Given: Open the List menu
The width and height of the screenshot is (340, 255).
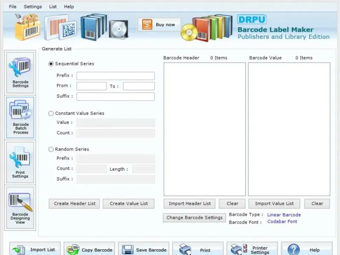Looking at the screenshot, I should tap(53, 7).
